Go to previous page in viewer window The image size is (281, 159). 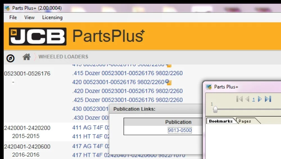(x=248, y=99)
